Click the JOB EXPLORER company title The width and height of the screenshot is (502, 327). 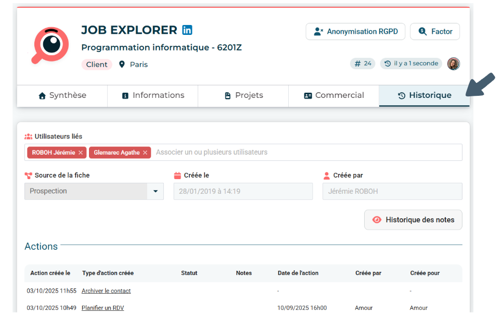pyautogui.click(x=129, y=30)
